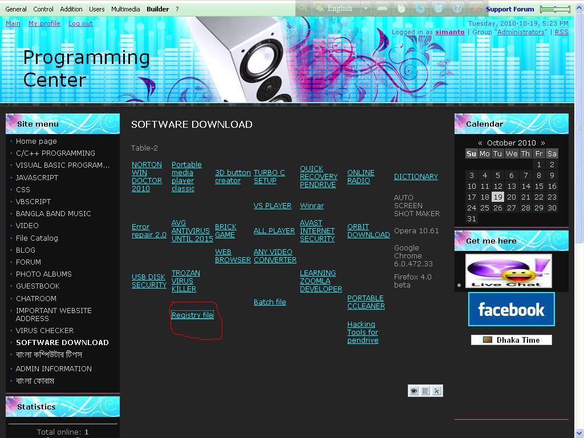
Task: Click the green slider in top bar
Action: pyautogui.click(x=554, y=9)
